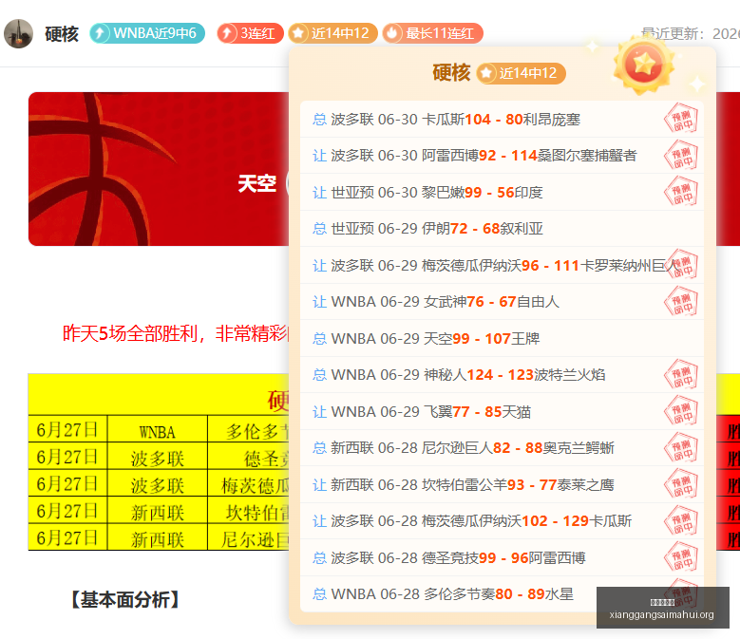Click 预测命中 stamp on 卡瓜斯104-80 row
Viewport: 740px width, 639px height.
tap(681, 119)
